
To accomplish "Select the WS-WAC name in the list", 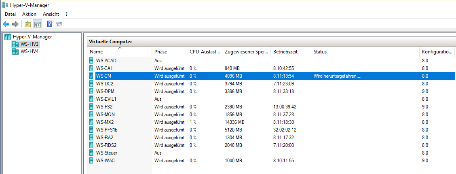I will click(x=106, y=160).
